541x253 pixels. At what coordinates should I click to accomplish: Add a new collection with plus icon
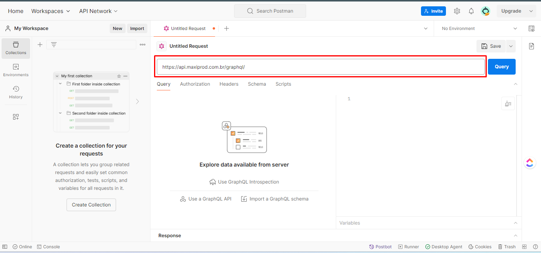coord(40,45)
